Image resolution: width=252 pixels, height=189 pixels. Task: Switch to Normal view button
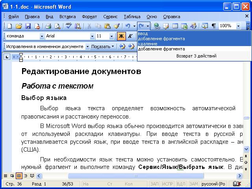[x=6, y=176]
